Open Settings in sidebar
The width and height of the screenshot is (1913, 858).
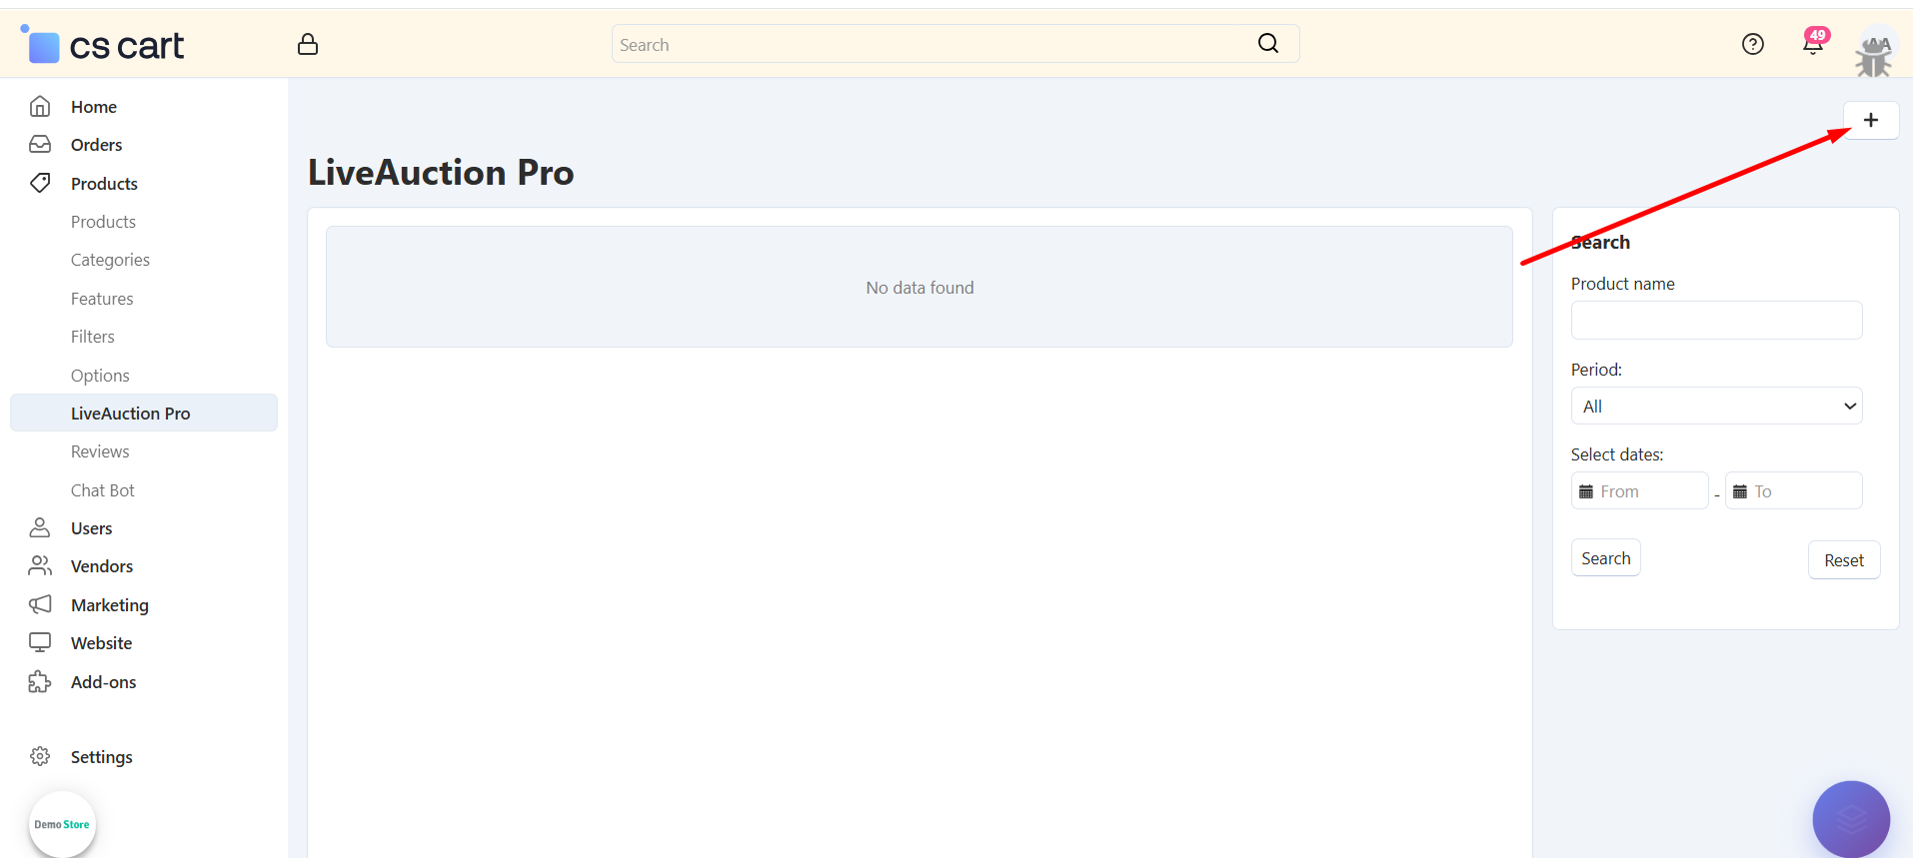[101, 757]
